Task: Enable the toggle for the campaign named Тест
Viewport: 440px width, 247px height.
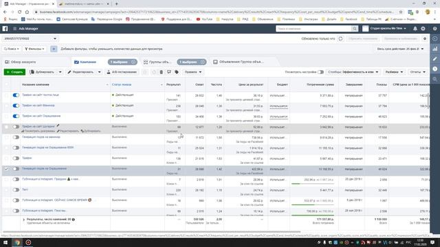Action: [16, 189]
